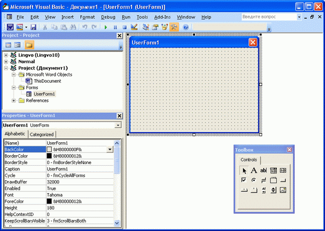Save the project with floppy disk icon
Viewport: 325px width, 231px height.
34,27
